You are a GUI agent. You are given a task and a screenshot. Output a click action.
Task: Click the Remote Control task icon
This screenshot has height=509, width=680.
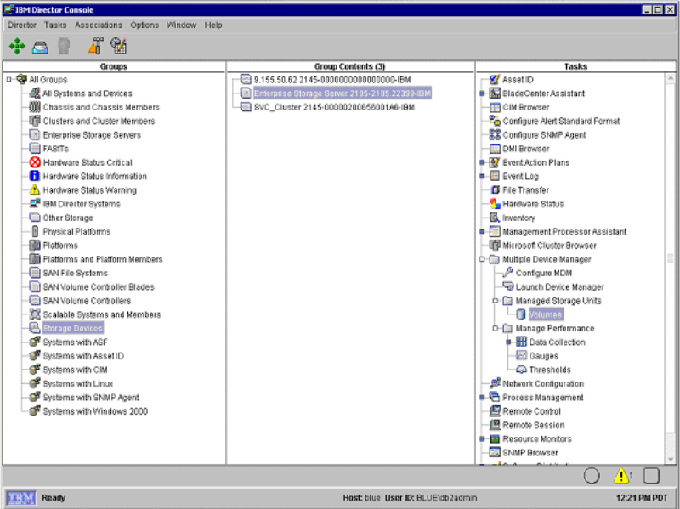[495, 411]
